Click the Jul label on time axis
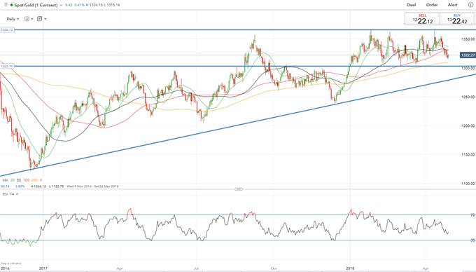The height and width of the screenshot is (272, 476). coord(196,268)
